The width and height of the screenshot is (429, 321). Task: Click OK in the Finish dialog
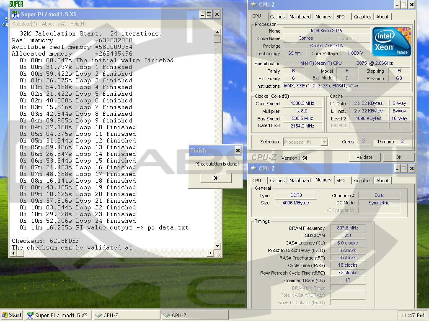(216, 178)
